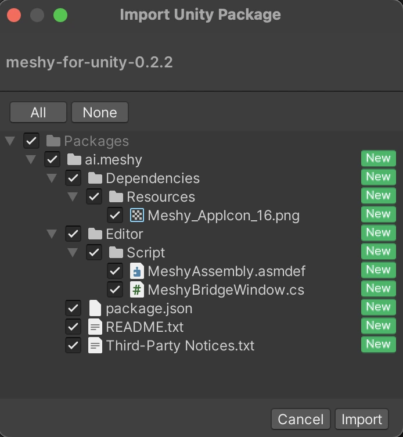Toggle the README.txt import checkbox
403x437 pixels.
73,327
